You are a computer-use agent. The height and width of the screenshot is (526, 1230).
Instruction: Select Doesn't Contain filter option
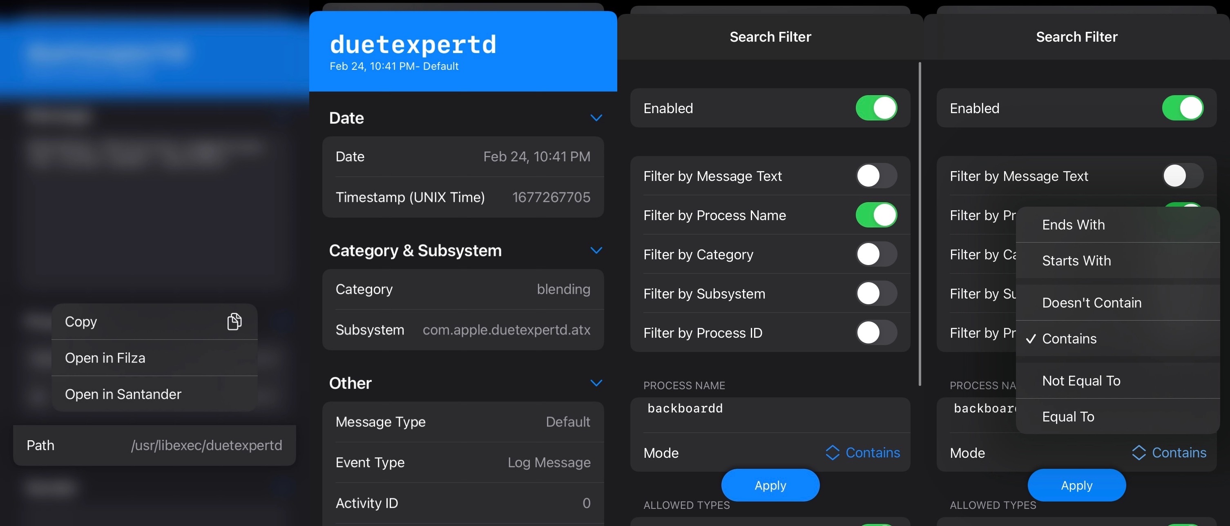[1092, 301]
